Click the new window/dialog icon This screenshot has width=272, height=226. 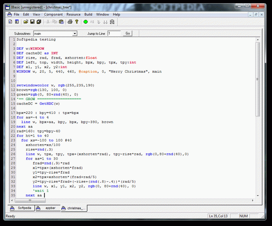[17, 22]
